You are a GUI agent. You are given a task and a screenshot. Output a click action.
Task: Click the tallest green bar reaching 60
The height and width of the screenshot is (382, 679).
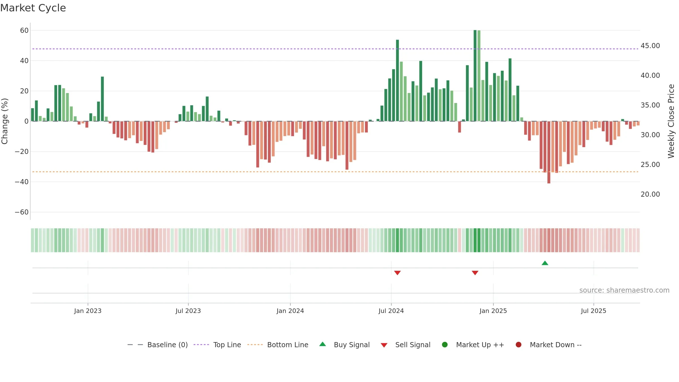point(475,76)
